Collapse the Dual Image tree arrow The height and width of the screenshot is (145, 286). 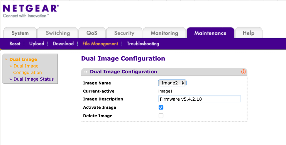point(6,59)
